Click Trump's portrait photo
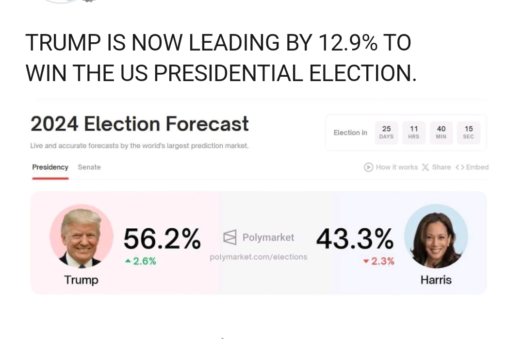This screenshot has height=339, width=524. pyautogui.click(x=82, y=237)
